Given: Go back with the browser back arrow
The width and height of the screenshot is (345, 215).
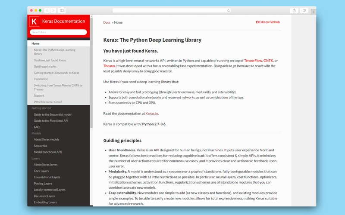Looking at the screenshot, I should coord(47,10).
